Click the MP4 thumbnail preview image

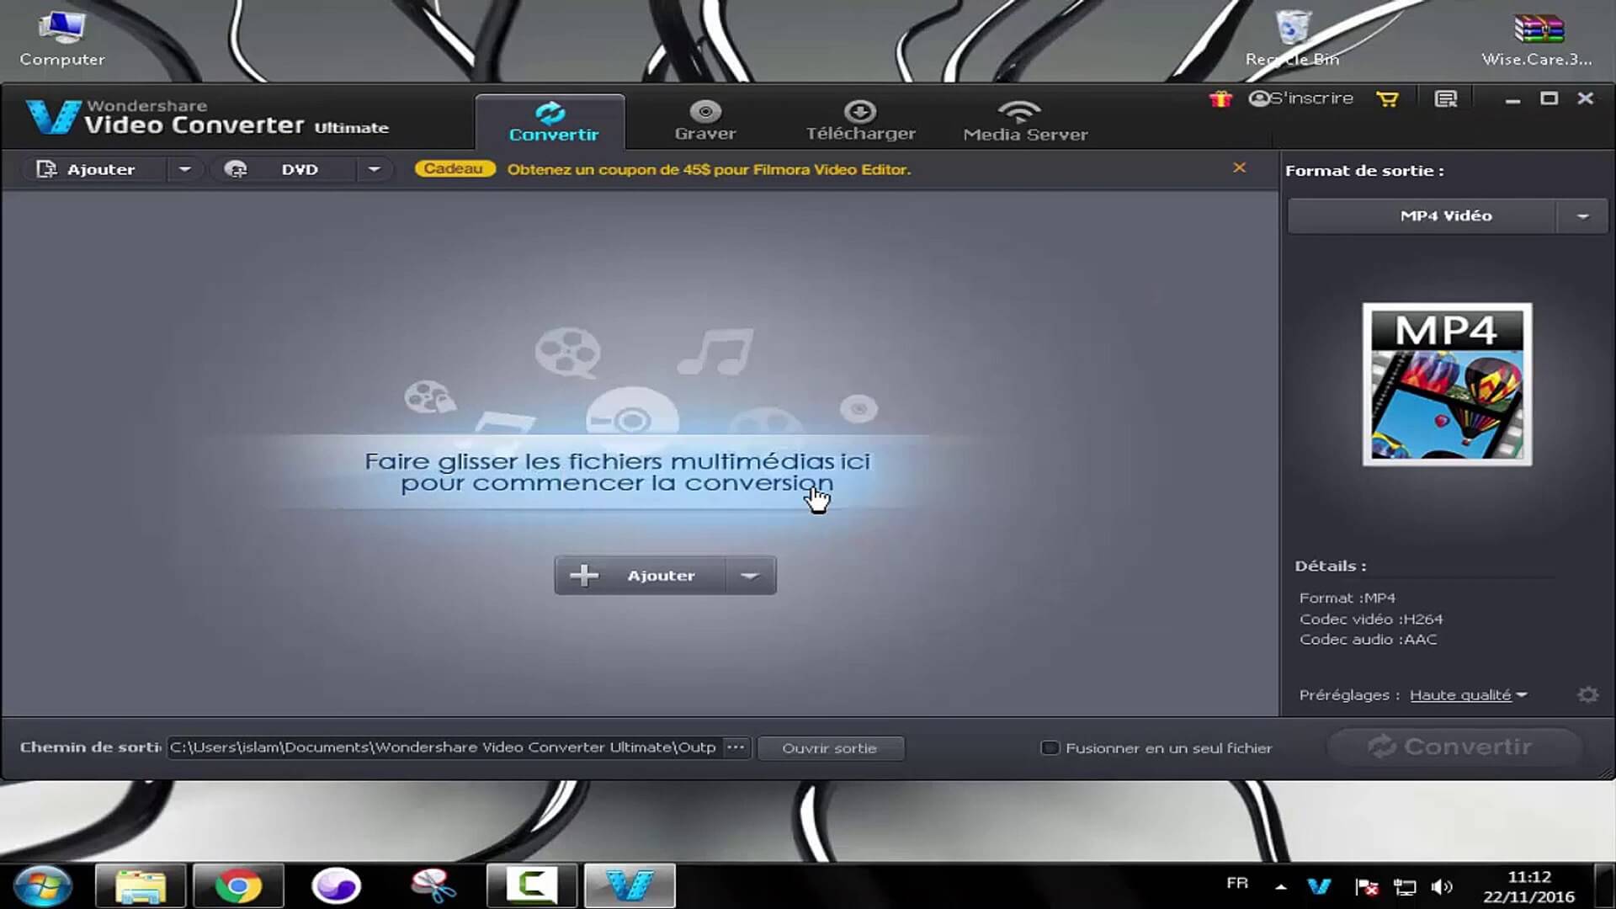(x=1446, y=384)
